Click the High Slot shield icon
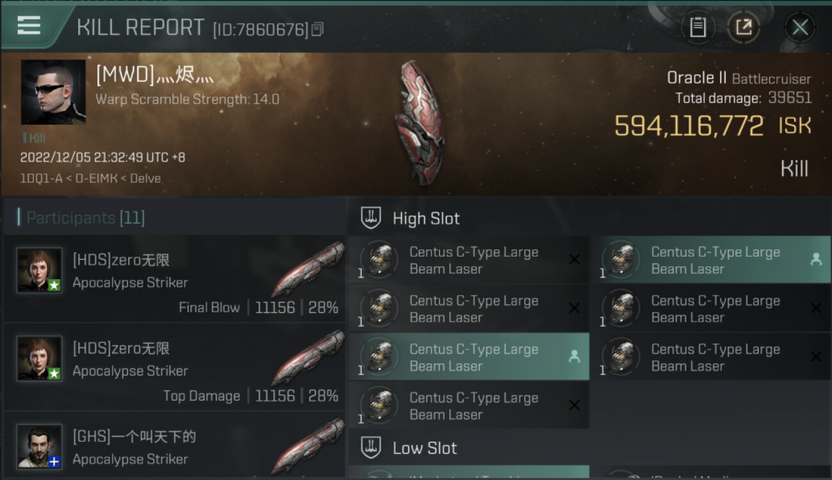This screenshot has width=832, height=480. click(371, 218)
